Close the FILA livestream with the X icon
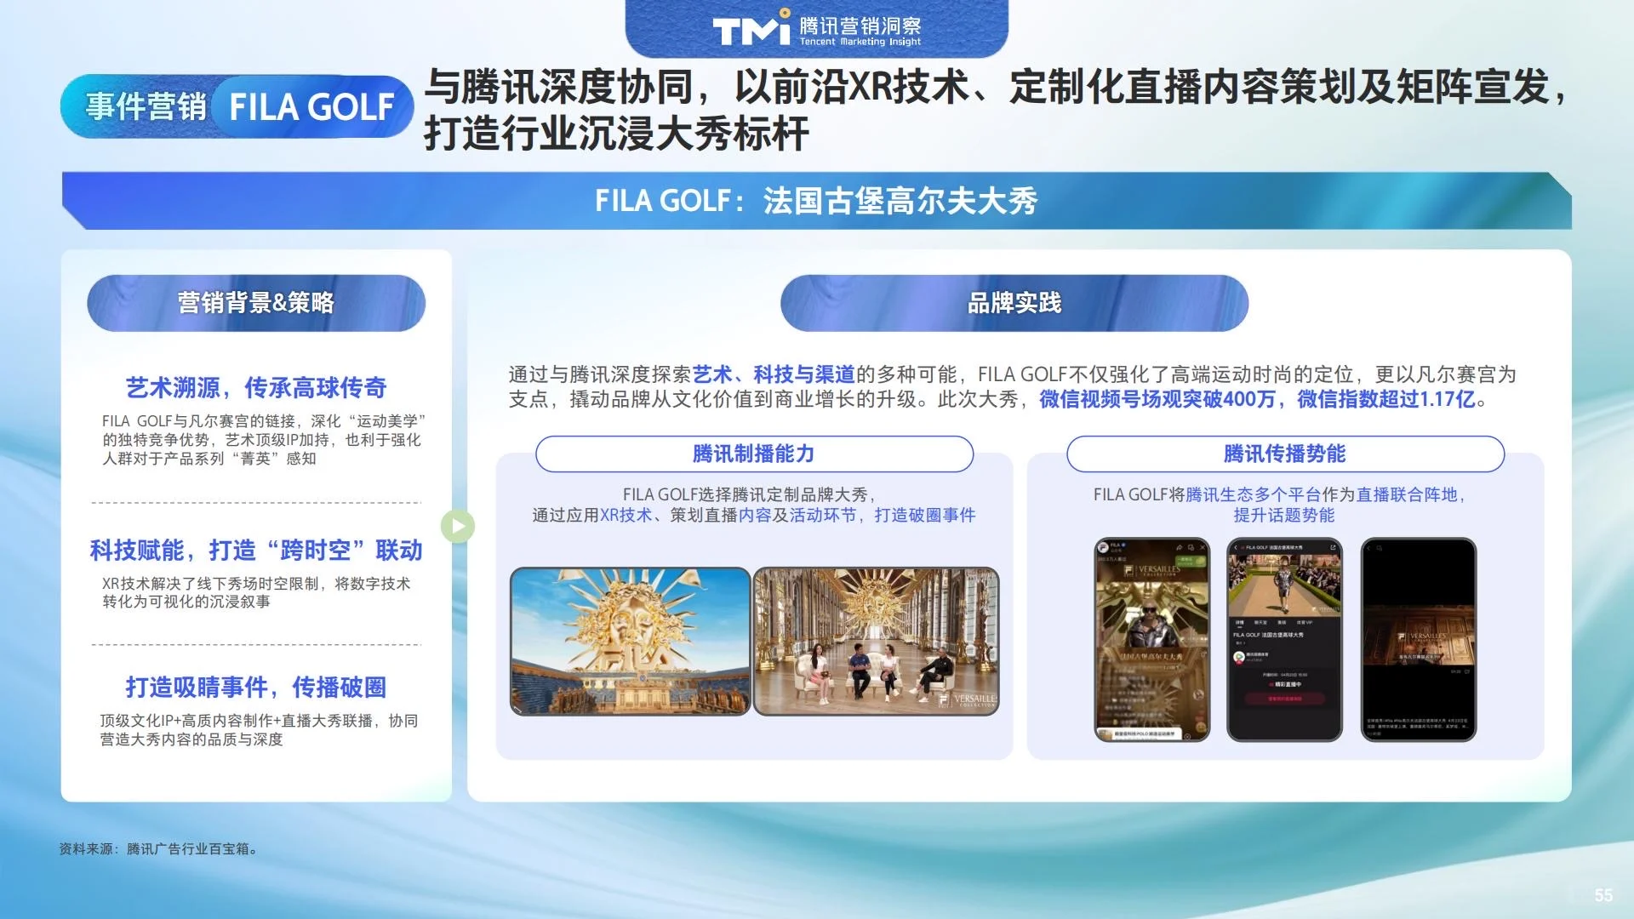This screenshot has height=919, width=1634. click(x=1203, y=547)
